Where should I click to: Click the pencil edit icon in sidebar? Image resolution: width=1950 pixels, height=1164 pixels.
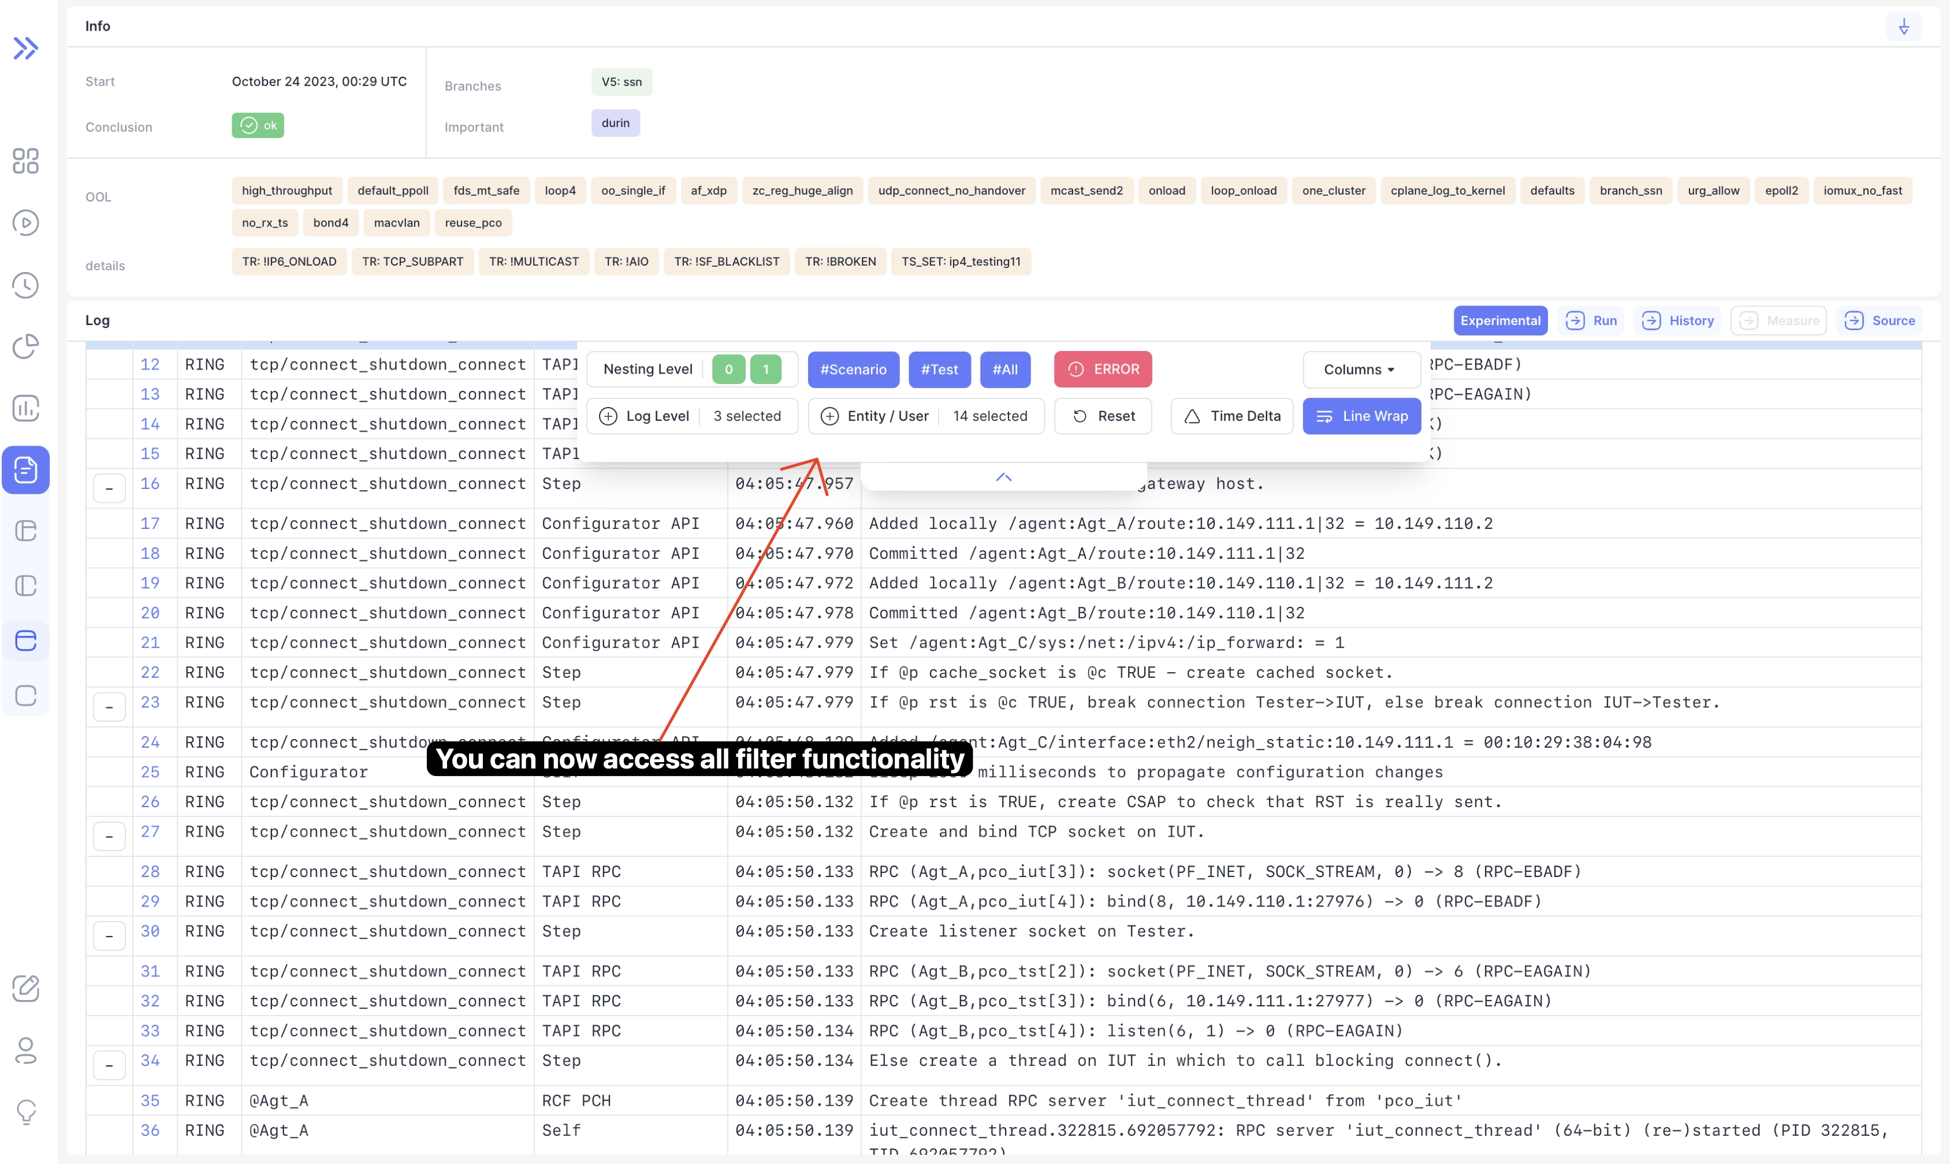(26, 988)
